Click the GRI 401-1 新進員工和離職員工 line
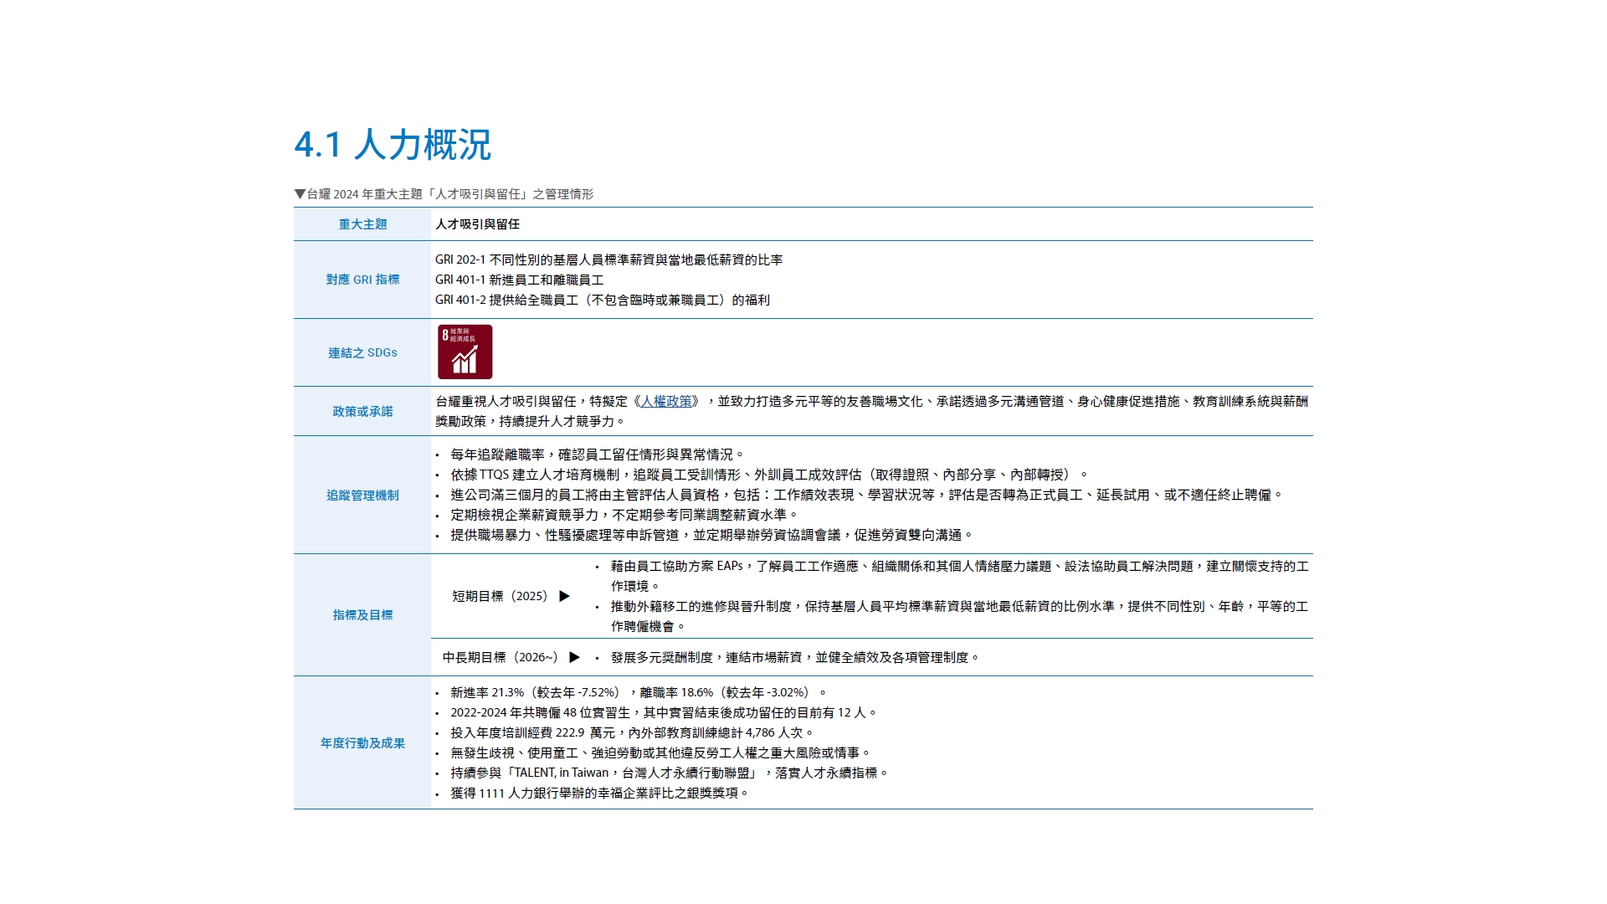The width and height of the screenshot is (1607, 904). (519, 280)
